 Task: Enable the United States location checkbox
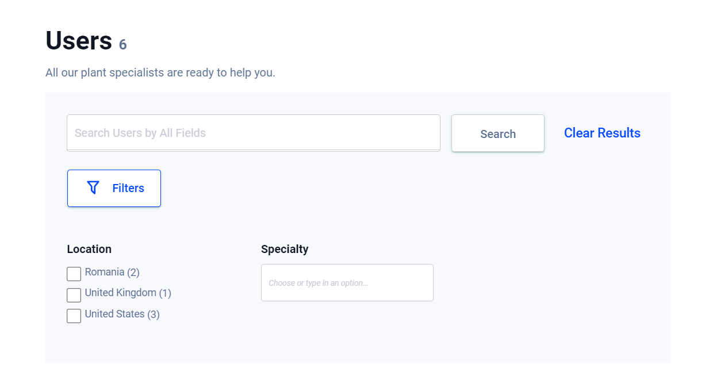pyautogui.click(x=74, y=316)
